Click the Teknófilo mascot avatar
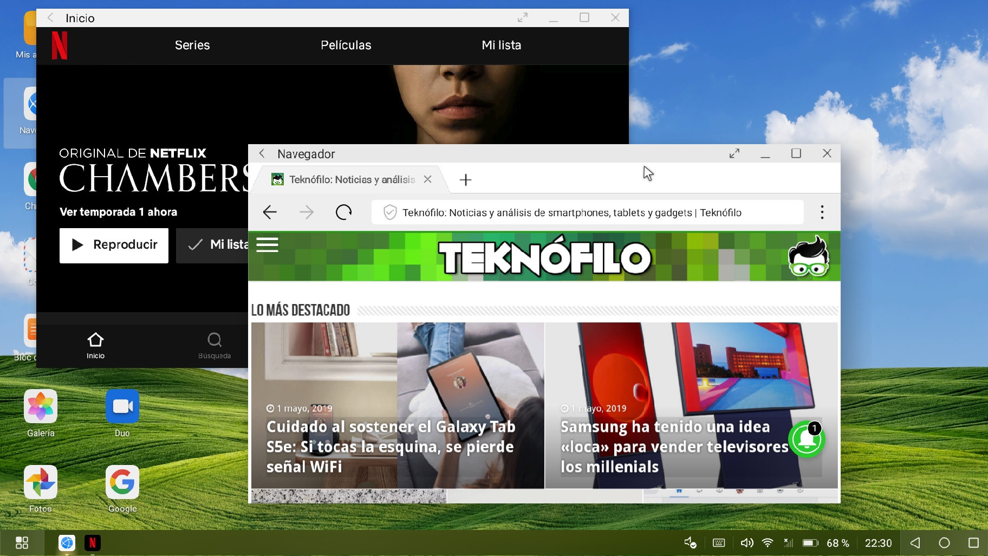Viewport: 988px width, 556px height. [808, 256]
